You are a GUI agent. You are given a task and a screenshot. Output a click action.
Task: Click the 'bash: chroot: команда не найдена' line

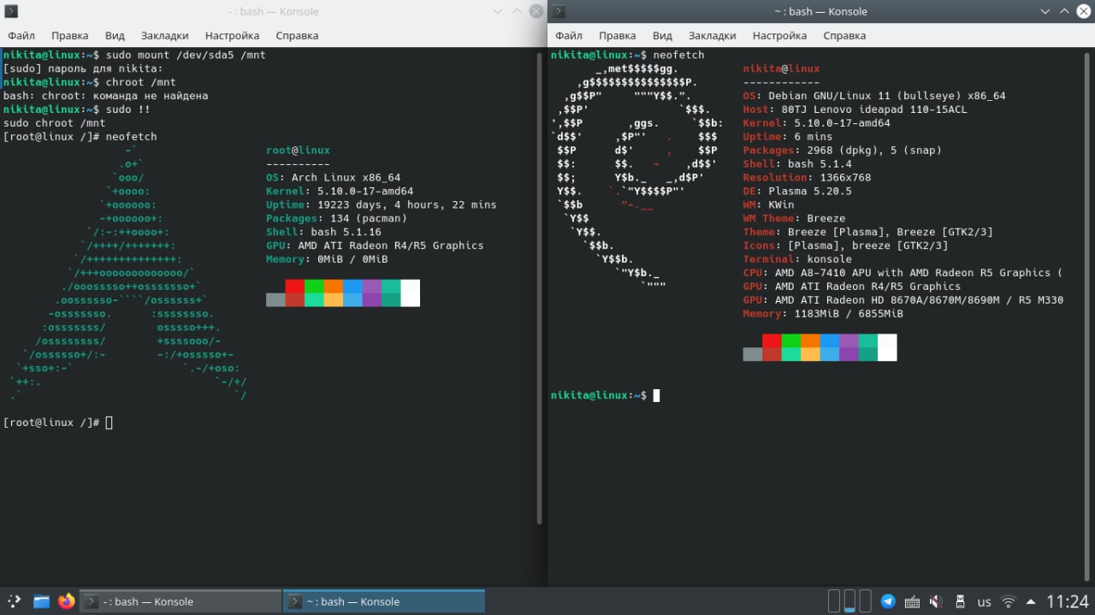point(106,96)
